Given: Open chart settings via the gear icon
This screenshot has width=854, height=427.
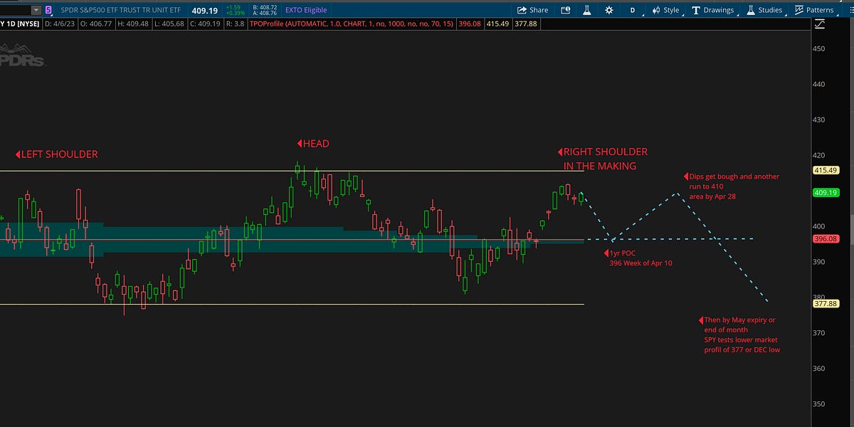Looking at the screenshot, I should click(x=608, y=9).
